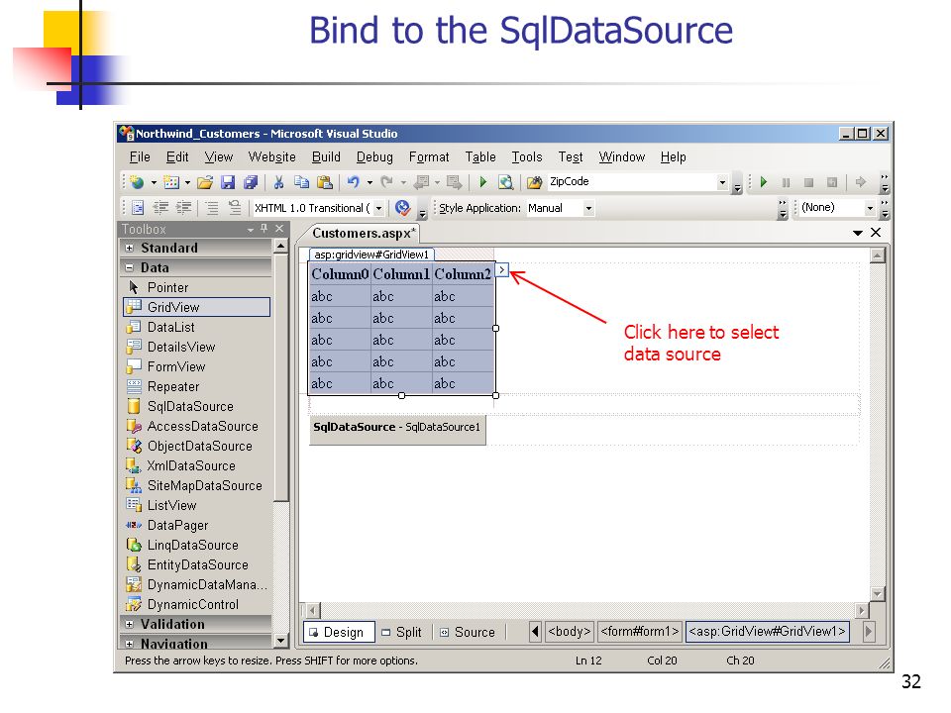Click the designer horizontal scrollbar right arrow

tap(861, 611)
